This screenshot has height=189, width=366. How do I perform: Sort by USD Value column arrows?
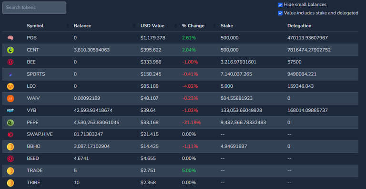[176, 26]
